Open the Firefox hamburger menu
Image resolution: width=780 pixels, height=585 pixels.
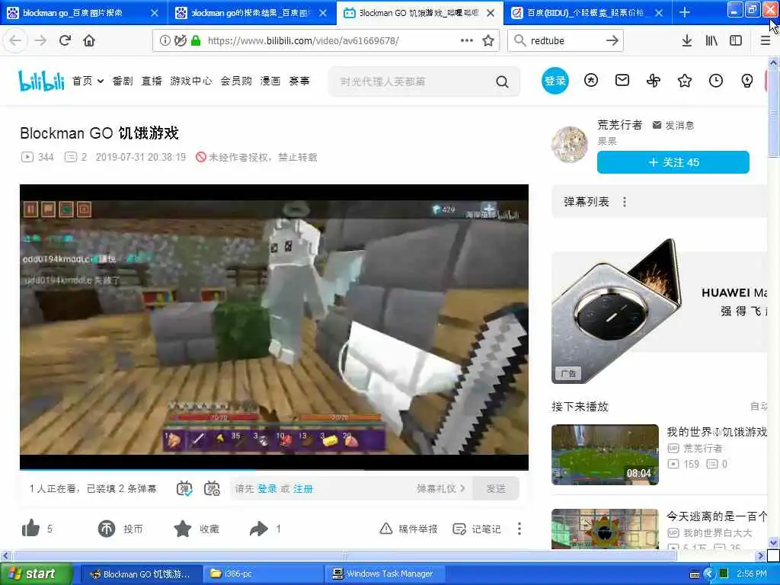(766, 40)
